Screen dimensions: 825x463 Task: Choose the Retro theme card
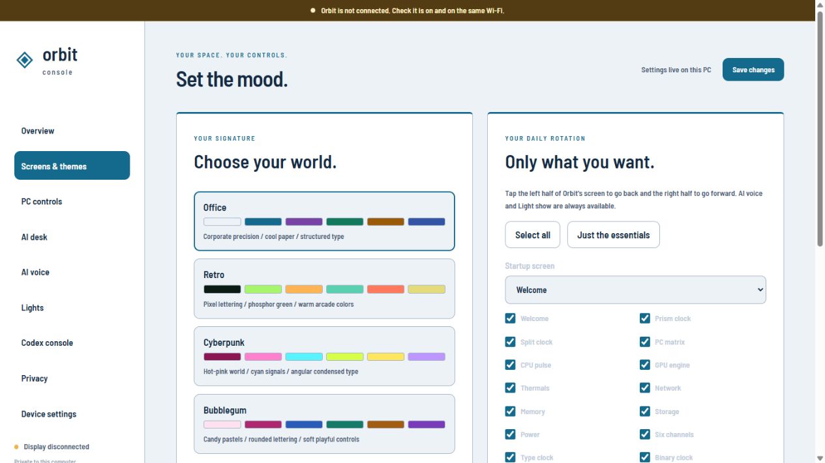[324, 288]
